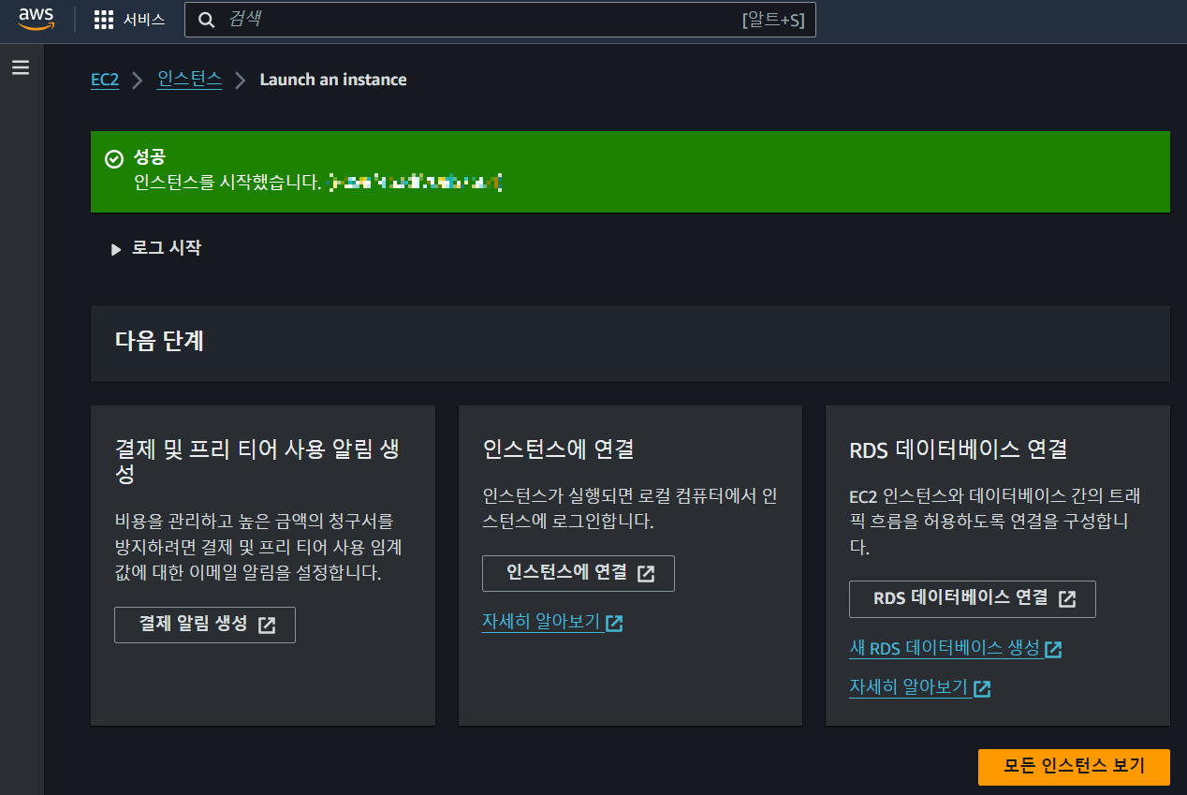Open 자세히 알아보기 under the RDS card
1187x795 pixels.
click(x=919, y=687)
